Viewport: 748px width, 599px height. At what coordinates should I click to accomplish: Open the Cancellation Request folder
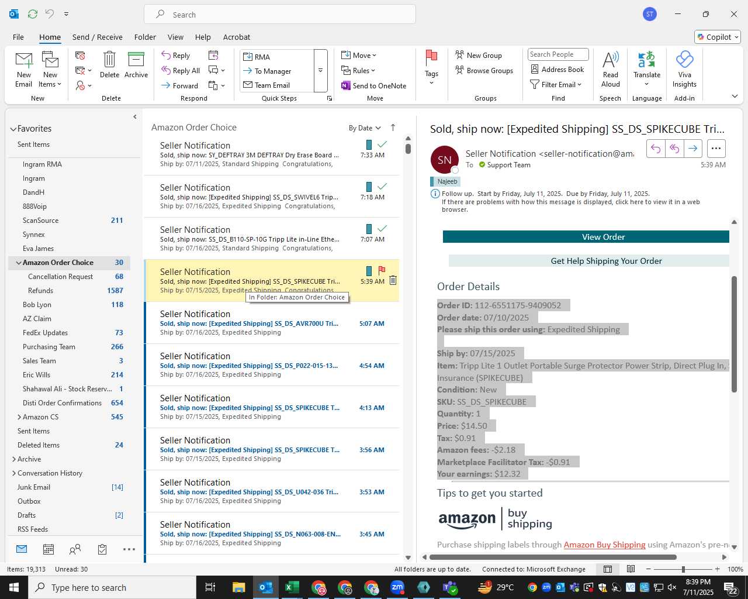pyautogui.click(x=69, y=277)
